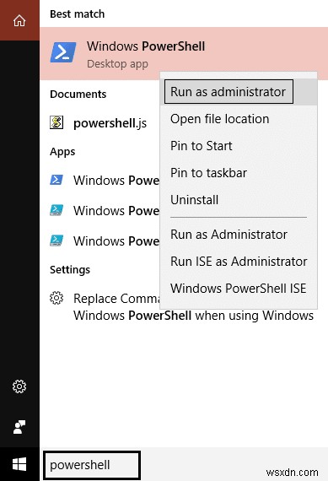This screenshot has height=481, width=328.
Task: Open third Windows Powe app result
Action: pyautogui.click(x=100, y=240)
